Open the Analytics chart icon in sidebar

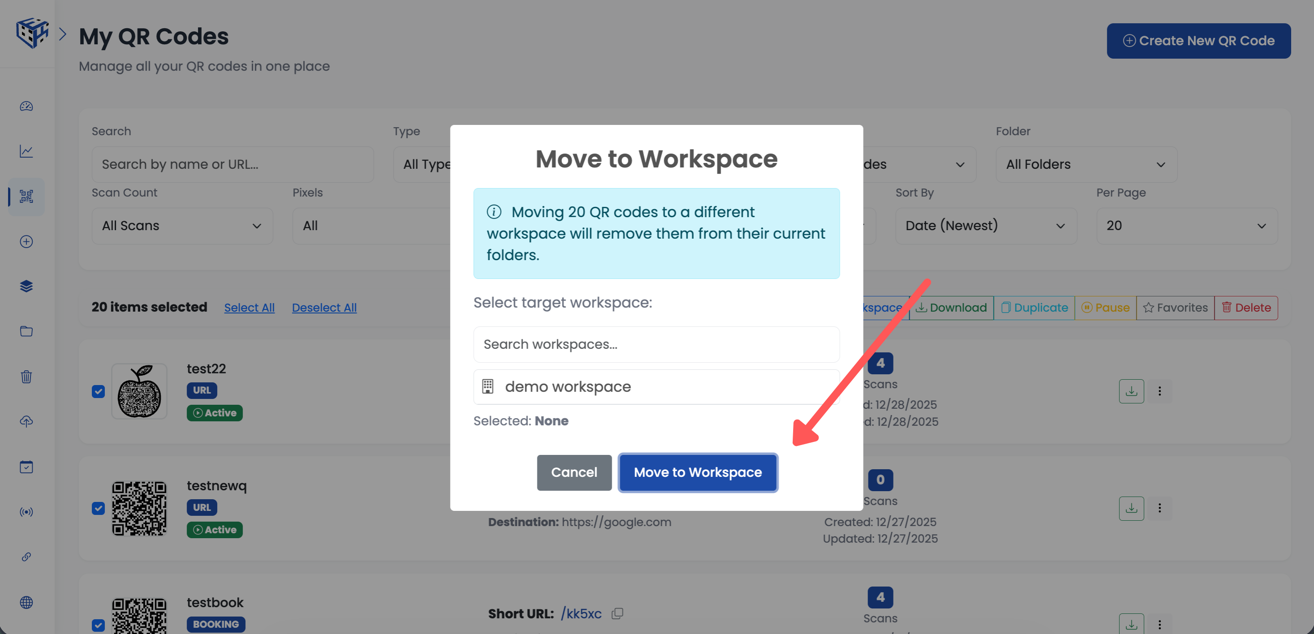[x=26, y=151]
